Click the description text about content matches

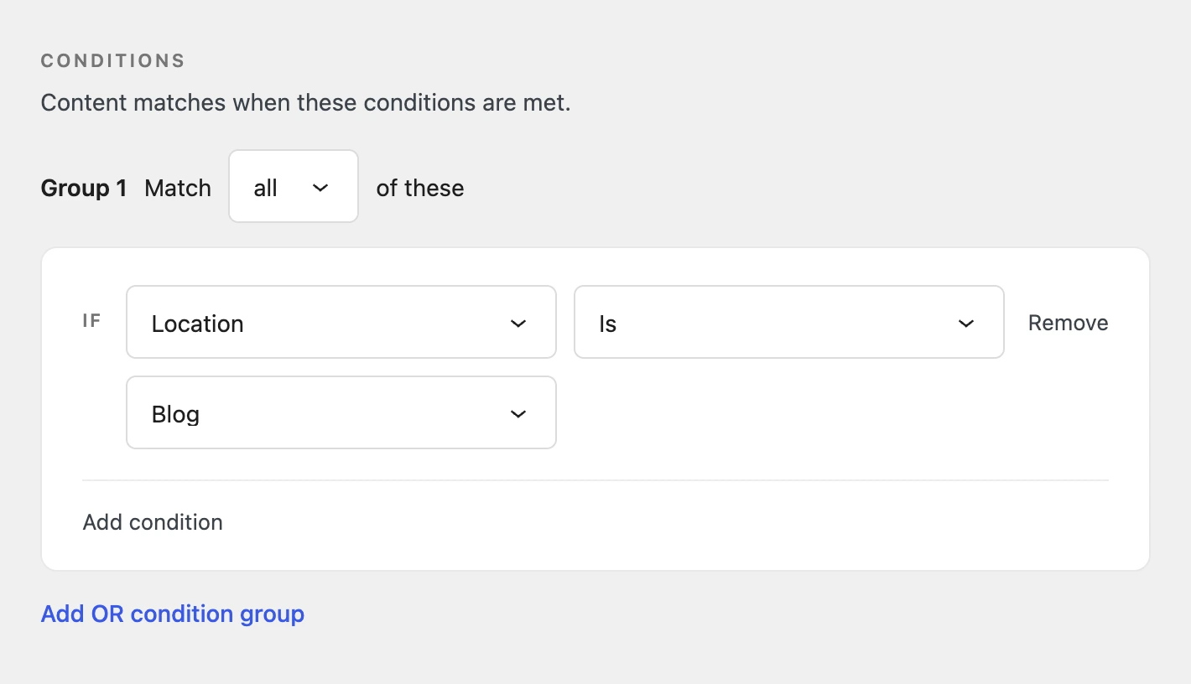click(x=306, y=103)
